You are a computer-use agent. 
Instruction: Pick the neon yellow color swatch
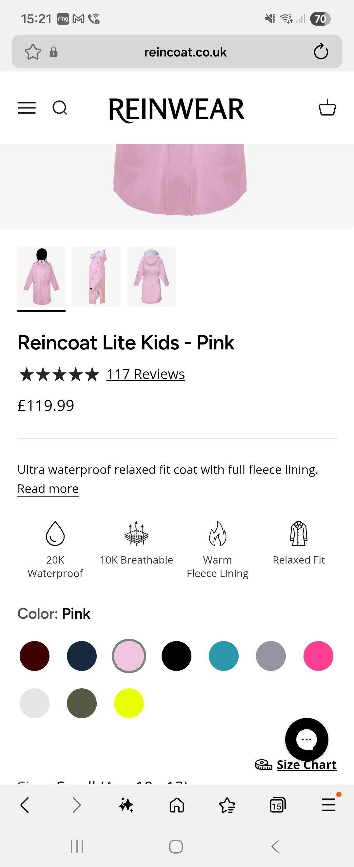pos(129,703)
